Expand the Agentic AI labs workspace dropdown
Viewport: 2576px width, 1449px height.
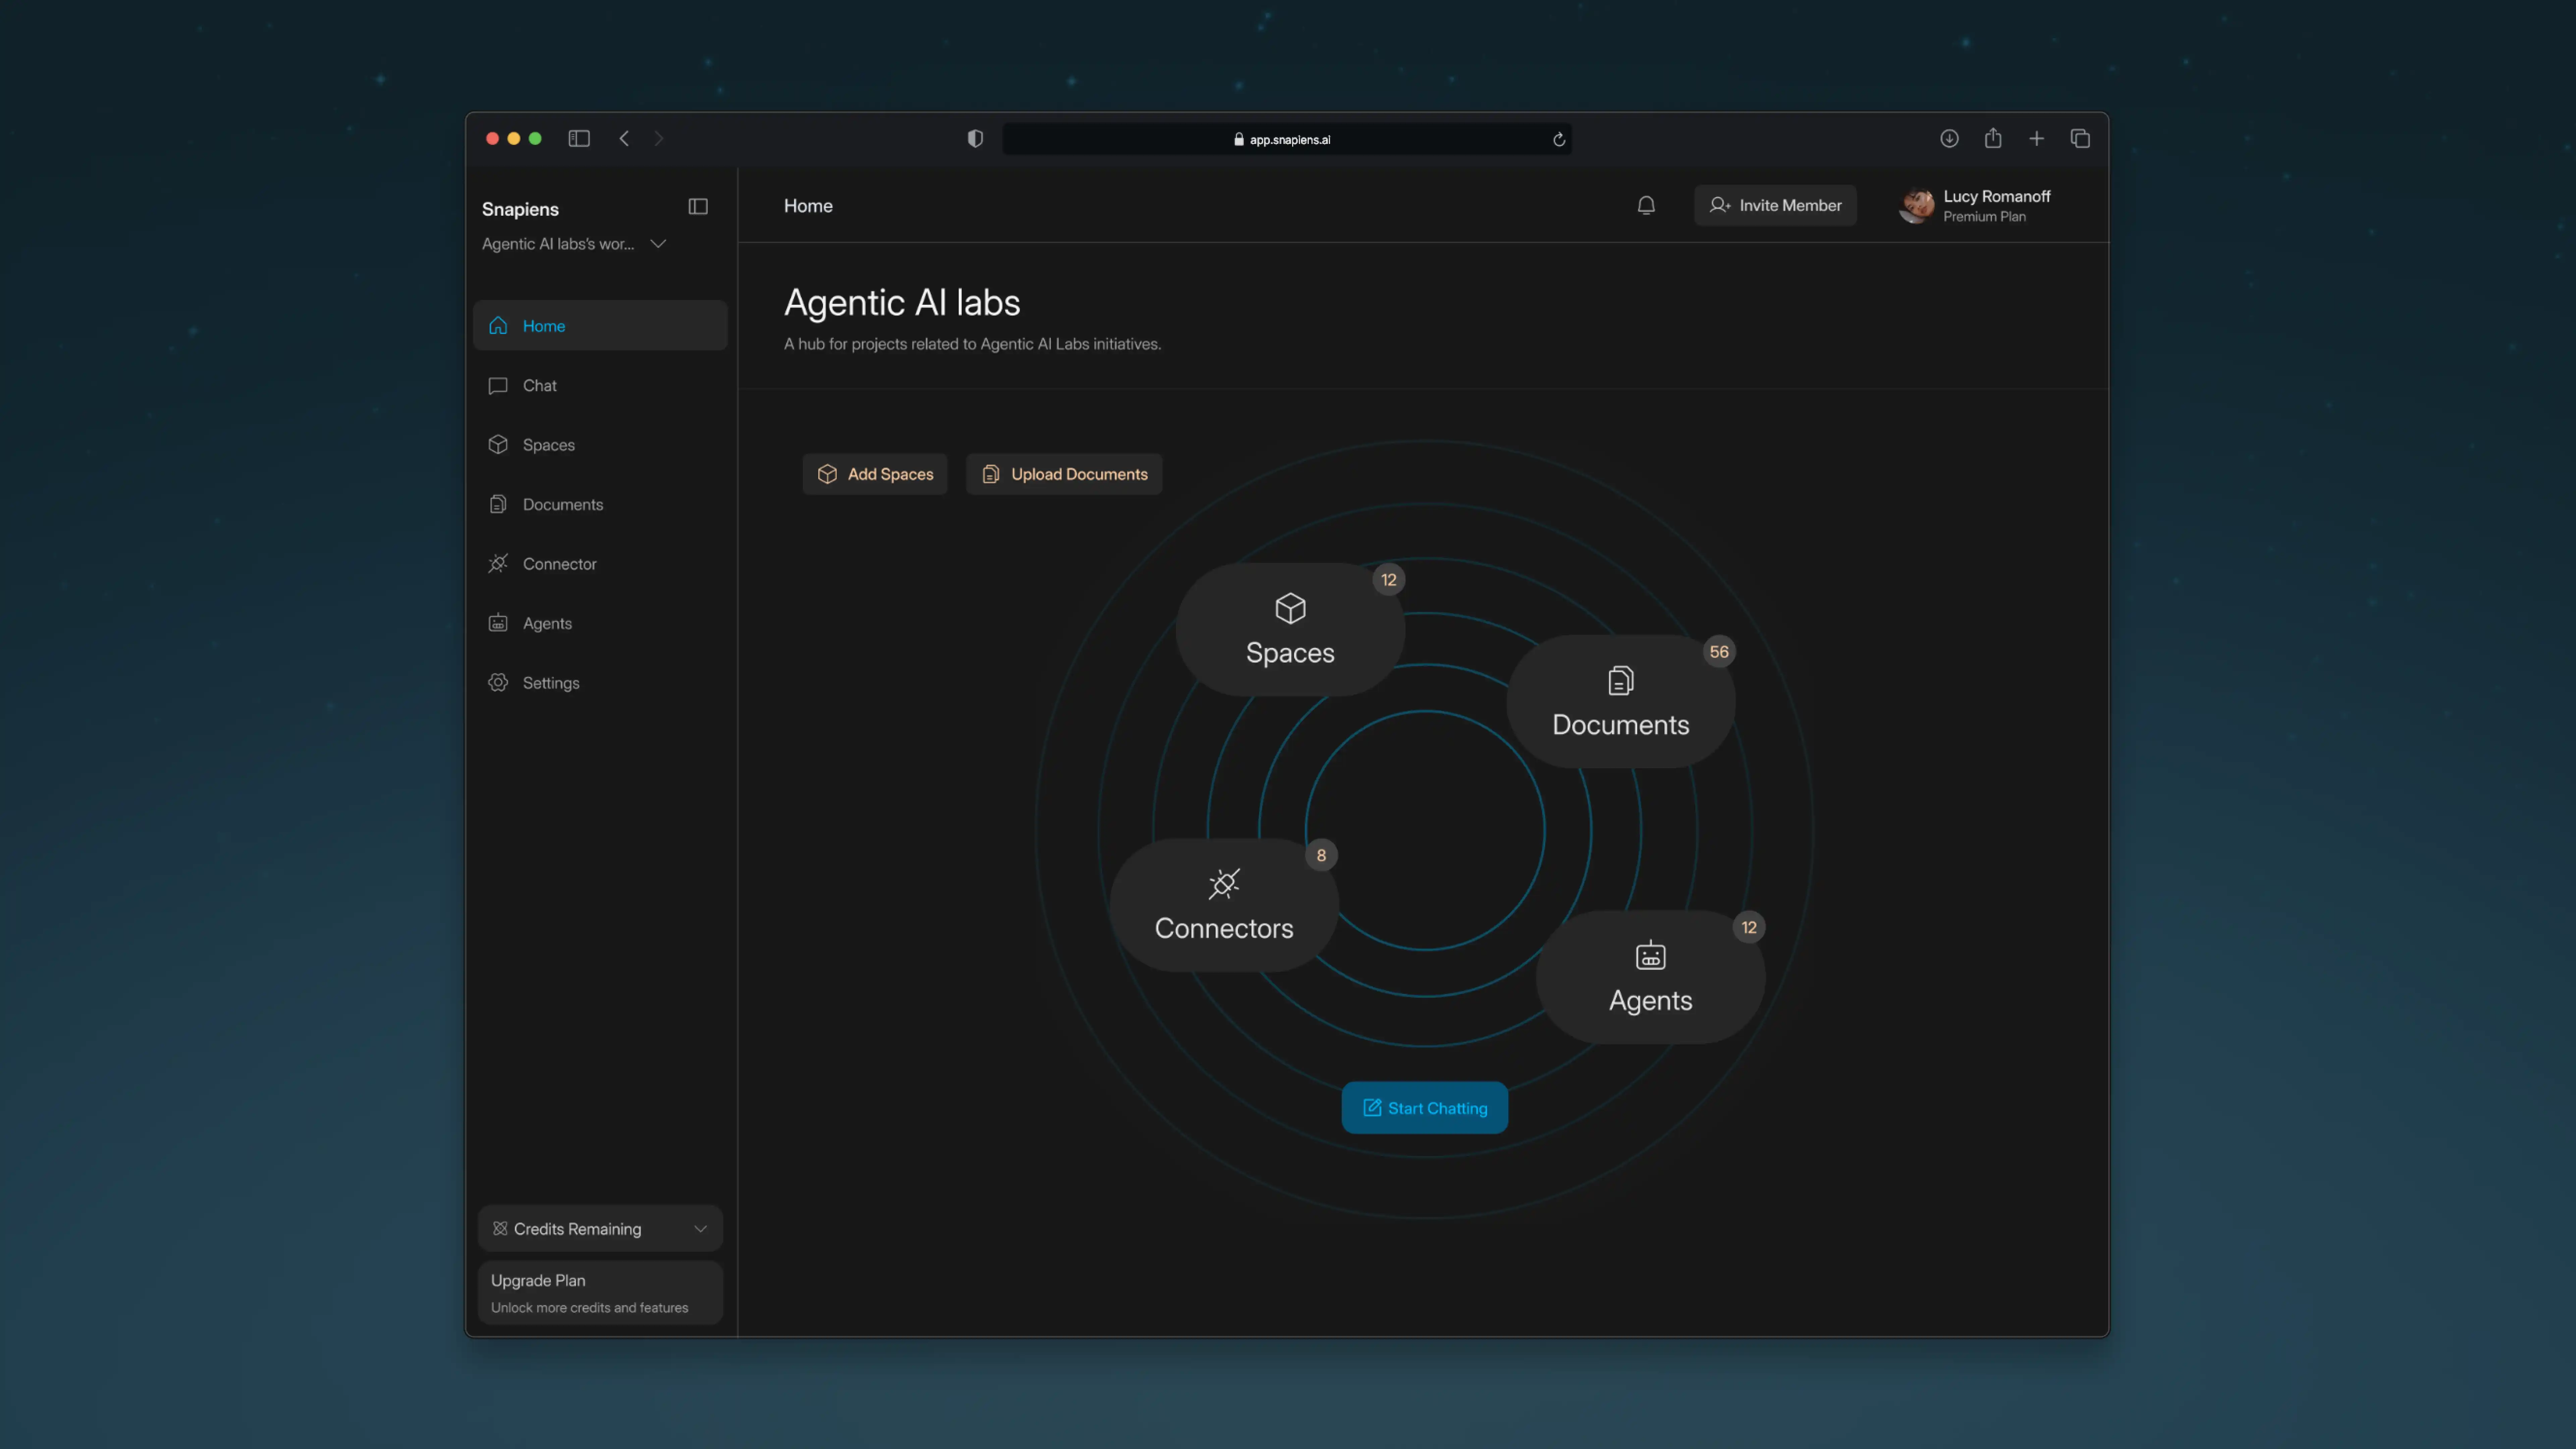click(x=658, y=244)
